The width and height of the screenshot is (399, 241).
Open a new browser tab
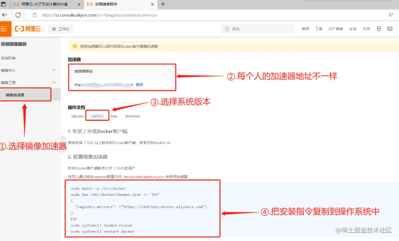click(x=163, y=4)
